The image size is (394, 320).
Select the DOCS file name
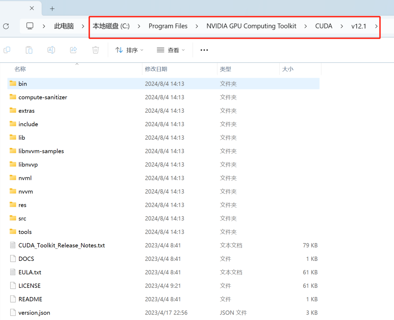[26, 259]
